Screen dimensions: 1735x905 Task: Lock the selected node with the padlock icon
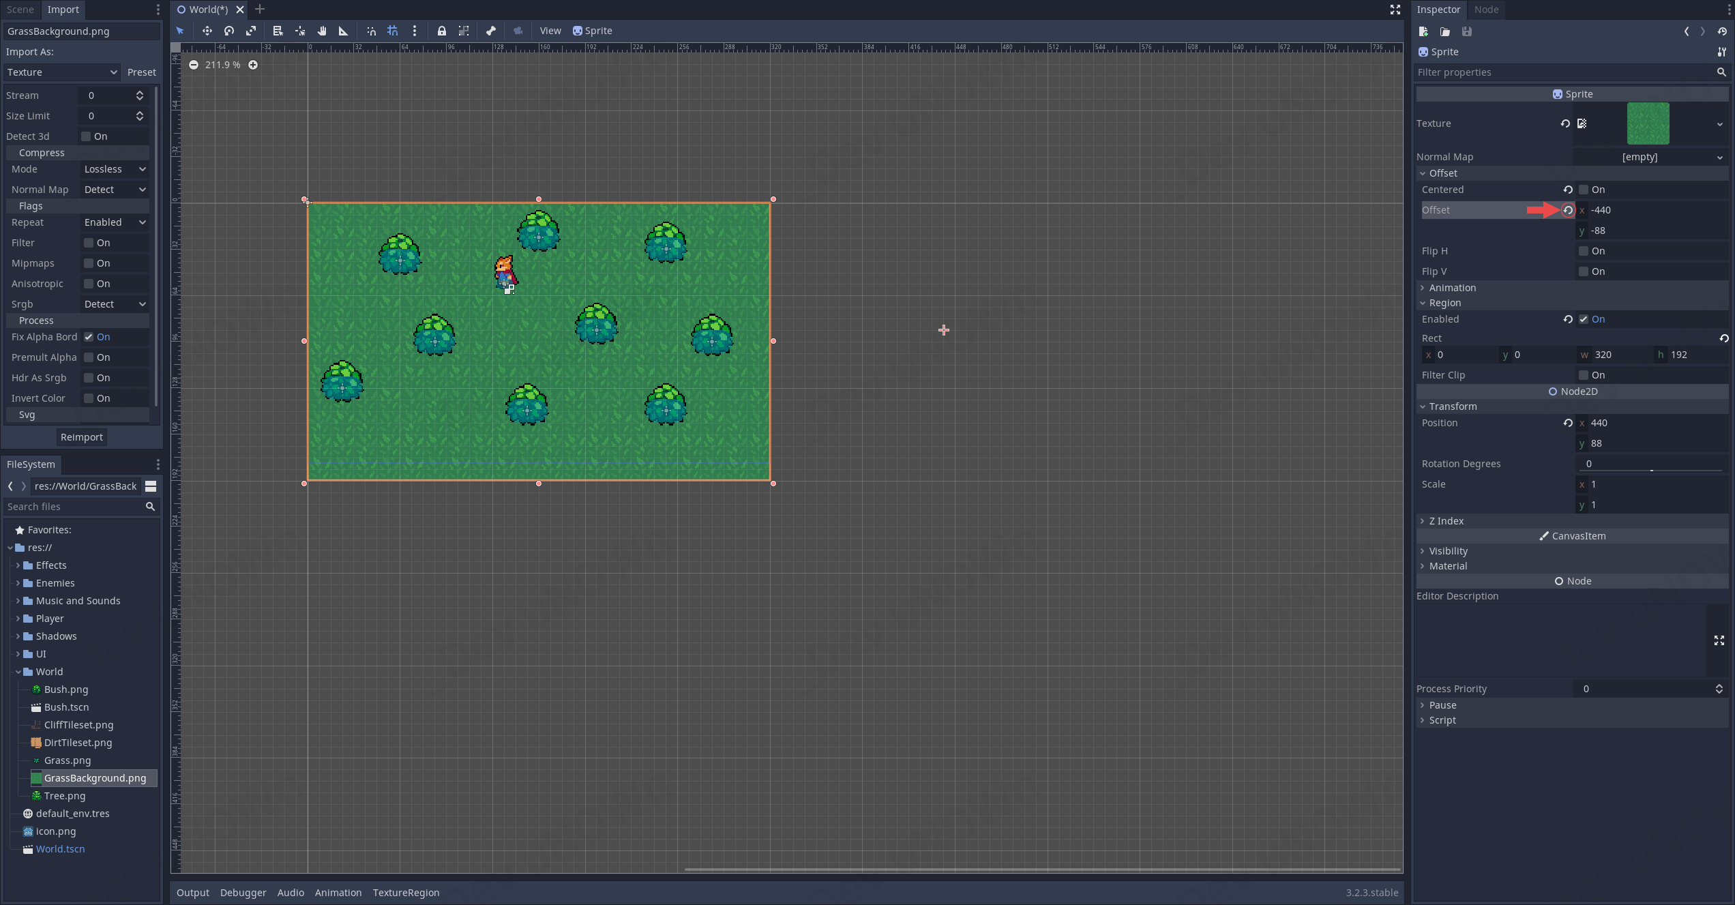tap(442, 31)
